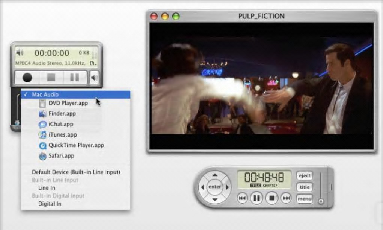Click the QuickTime Player icon
Viewport: 383px width, 230px height.
tap(42, 146)
